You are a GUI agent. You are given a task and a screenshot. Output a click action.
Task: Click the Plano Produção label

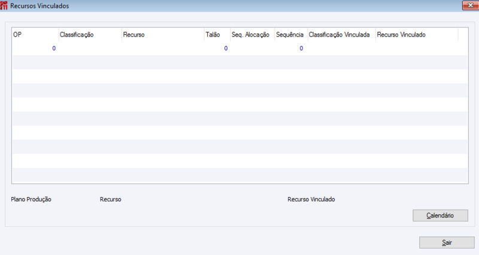pyautogui.click(x=31, y=199)
